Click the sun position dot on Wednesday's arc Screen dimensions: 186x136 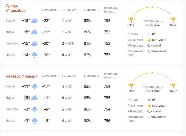coord(152,7)
